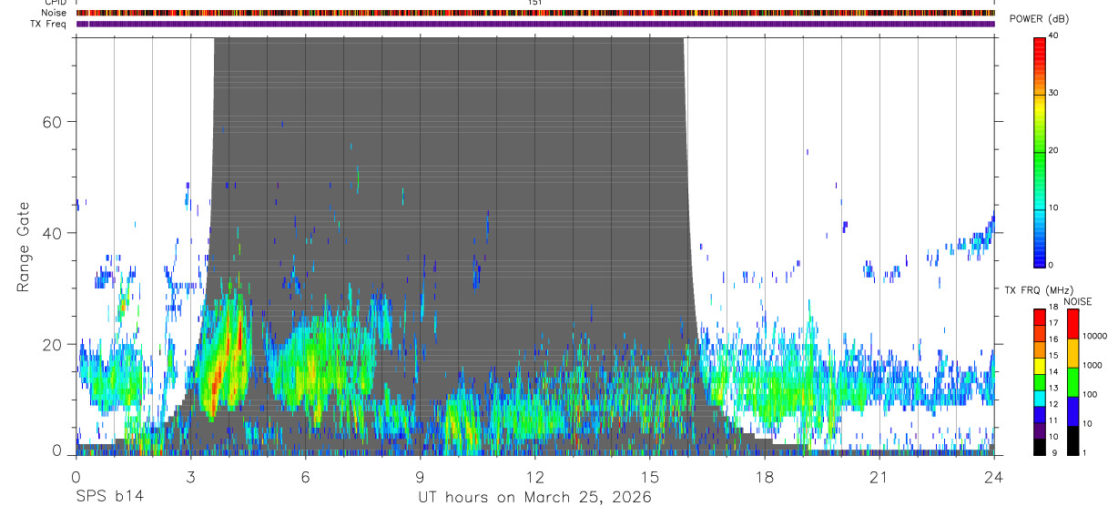Click the noise legend label '1000'
This screenshot has height=516, width=1118.
pos(1094,365)
